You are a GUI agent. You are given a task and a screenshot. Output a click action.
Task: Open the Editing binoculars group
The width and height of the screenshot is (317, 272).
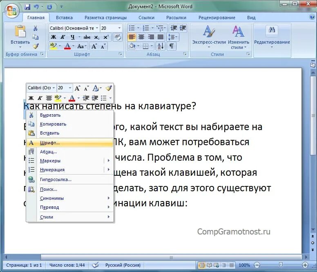[x=272, y=36]
